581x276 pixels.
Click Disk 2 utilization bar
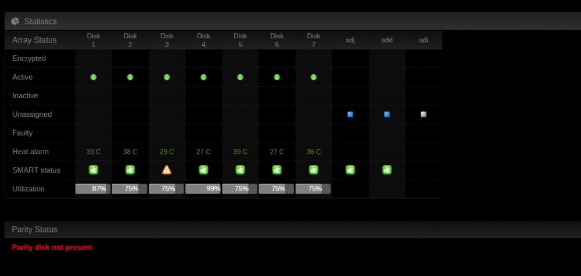tap(130, 189)
